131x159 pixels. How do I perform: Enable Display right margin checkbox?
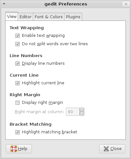coord(17,103)
